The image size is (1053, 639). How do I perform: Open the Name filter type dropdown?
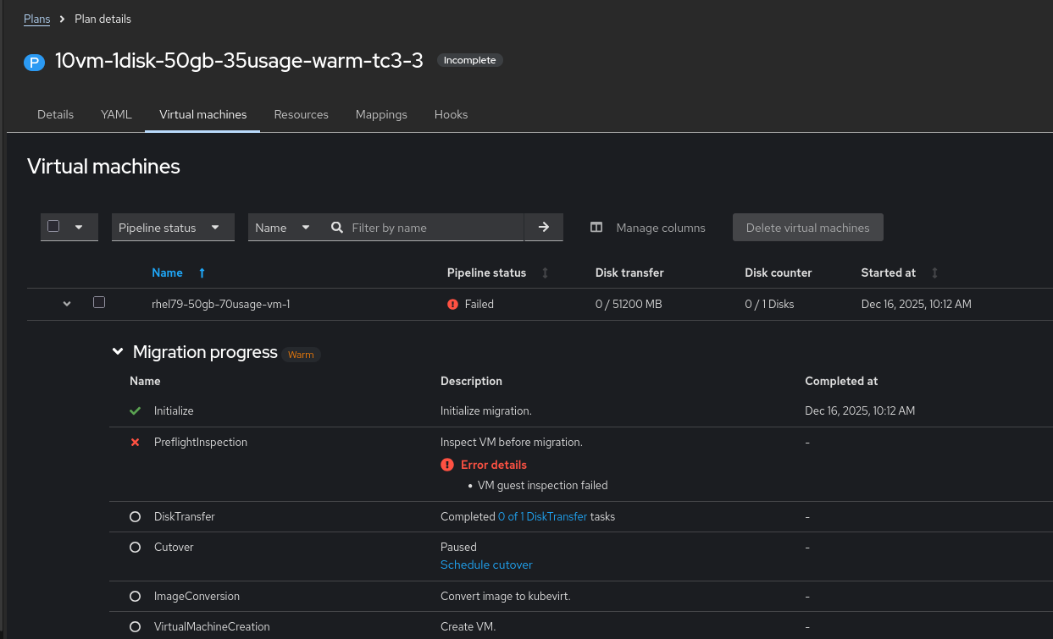coord(282,228)
